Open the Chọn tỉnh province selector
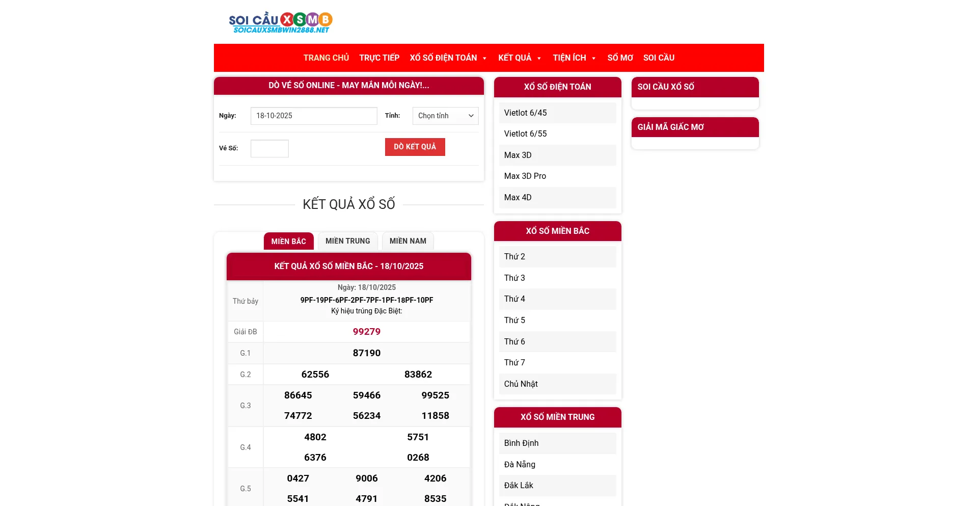The image size is (978, 506). tap(445, 116)
